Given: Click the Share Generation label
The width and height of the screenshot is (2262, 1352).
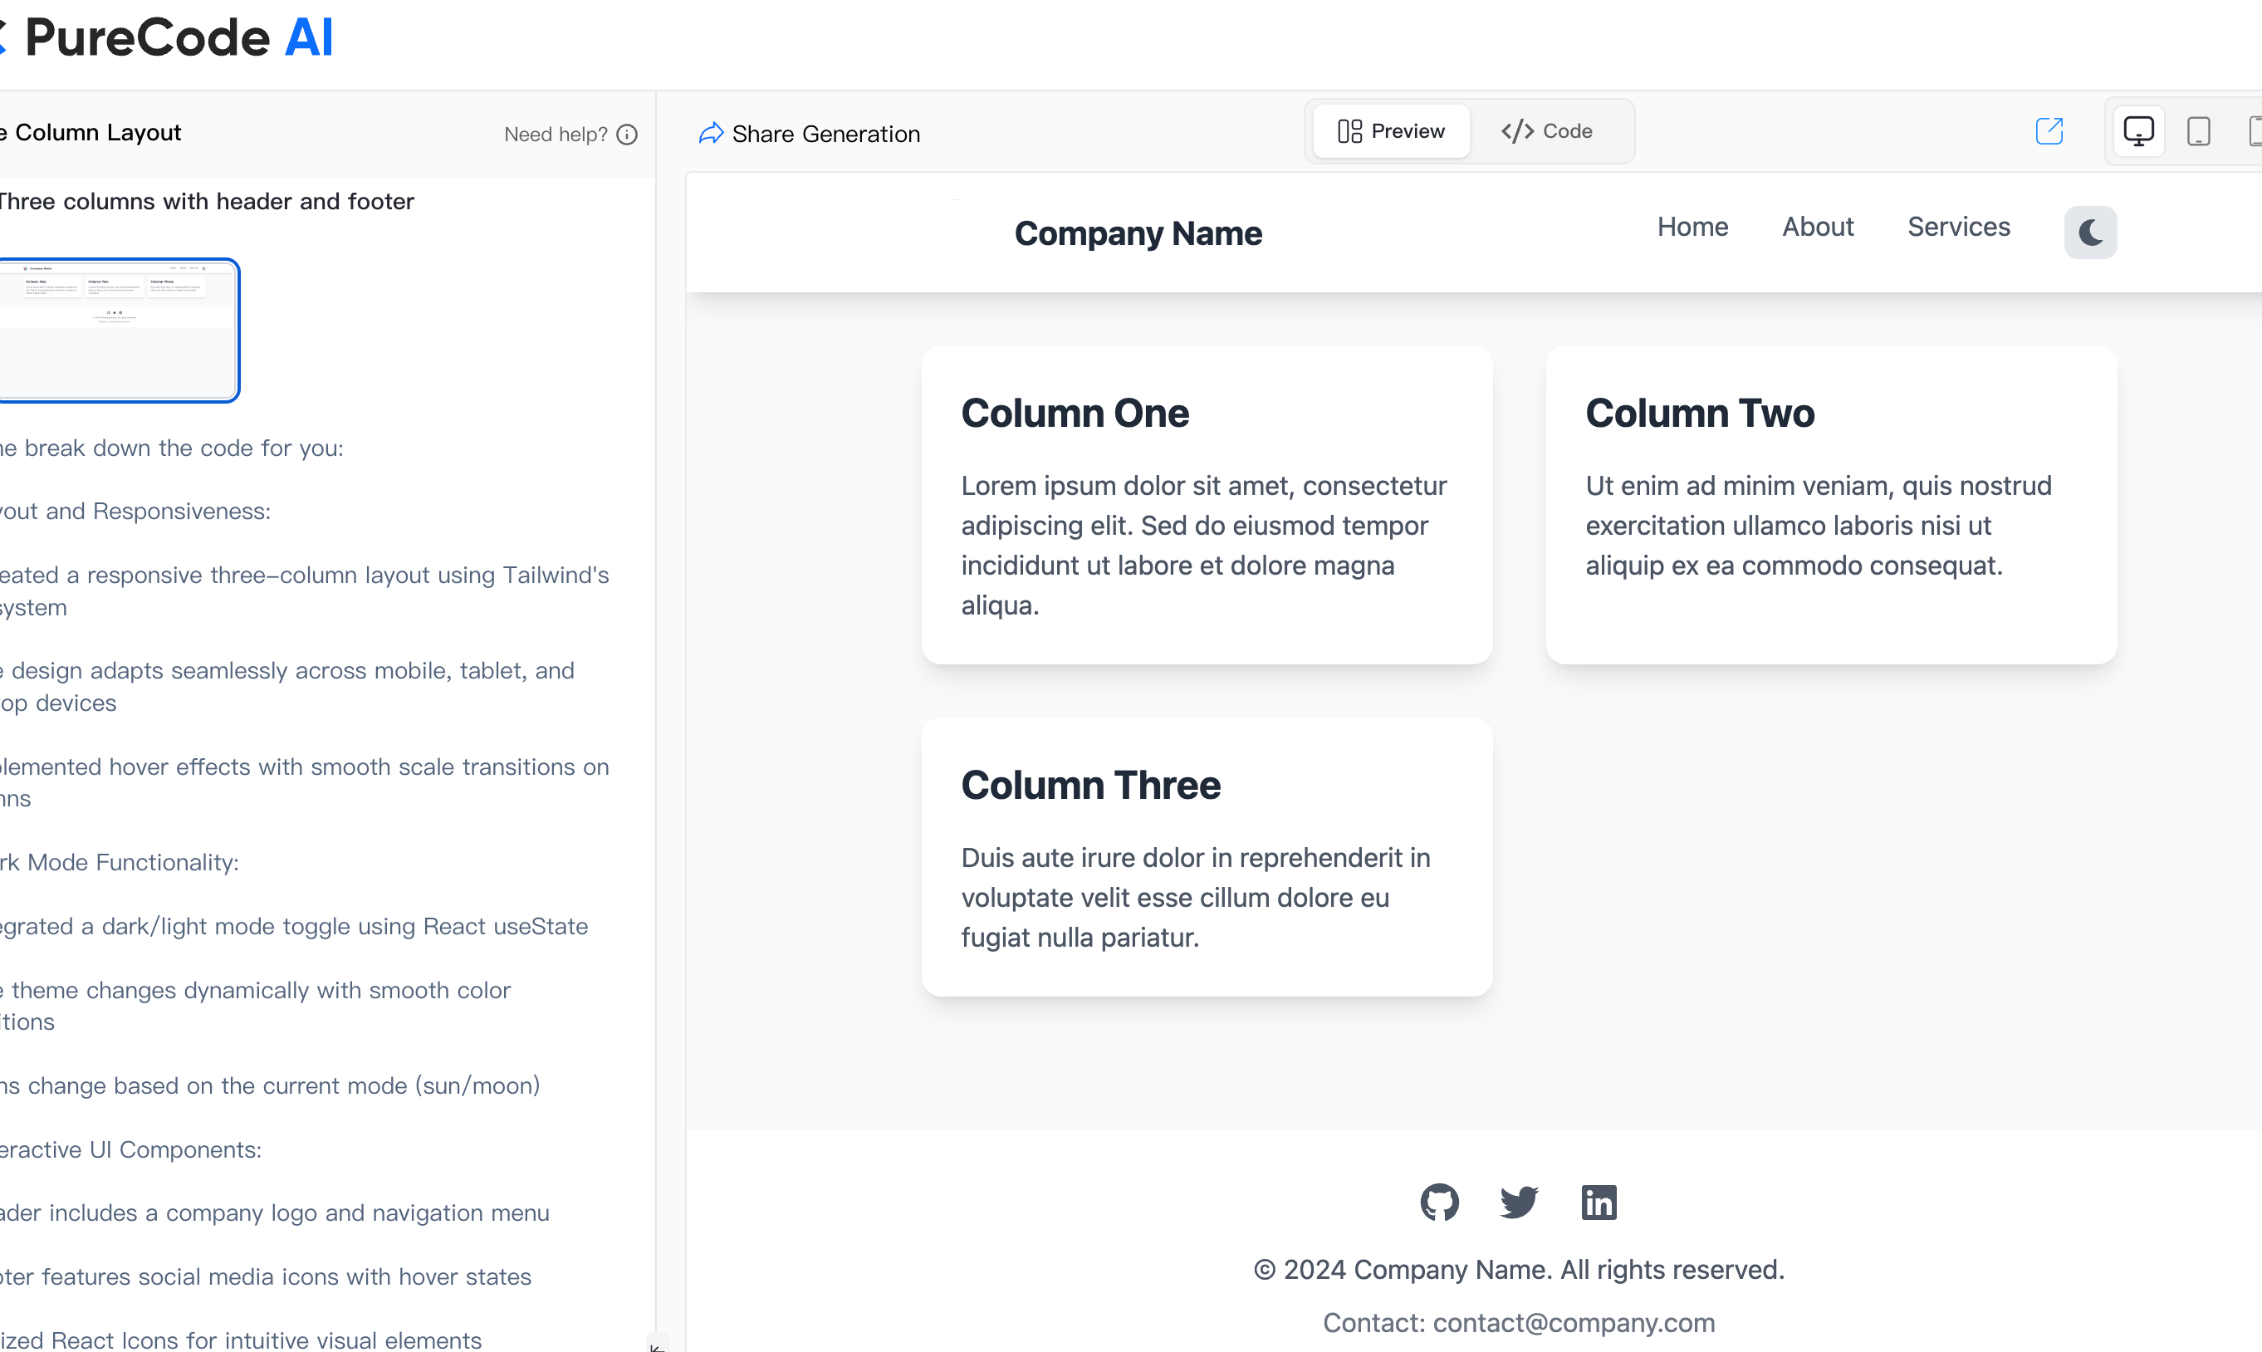Looking at the screenshot, I should click(826, 134).
